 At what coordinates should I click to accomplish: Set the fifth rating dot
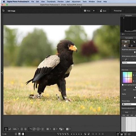[x=81, y=134]
